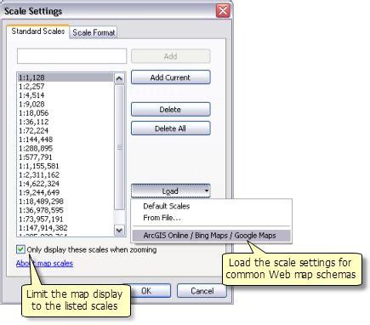The width and height of the screenshot is (370, 325).
Task: Select scale 1:288,895 in the list
Action: (x=65, y=148)
